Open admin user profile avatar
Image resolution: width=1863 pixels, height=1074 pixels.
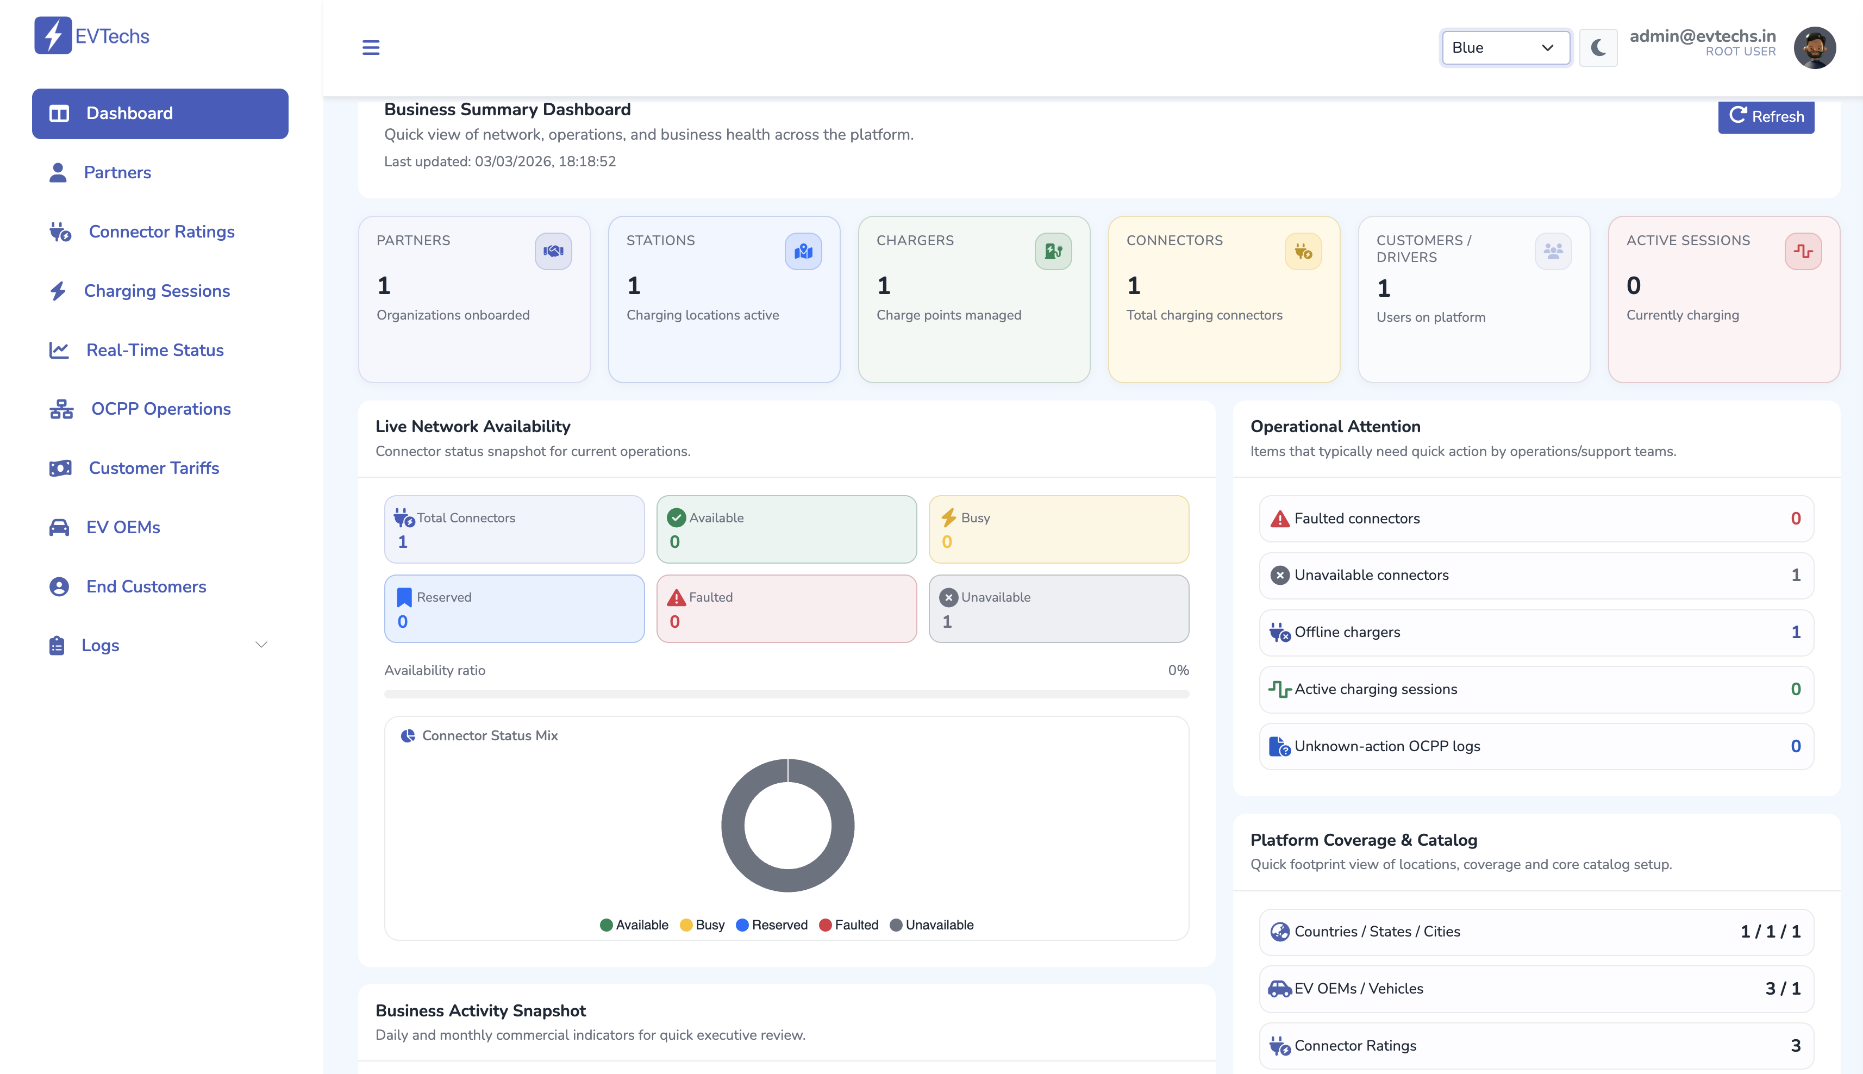1814,48
